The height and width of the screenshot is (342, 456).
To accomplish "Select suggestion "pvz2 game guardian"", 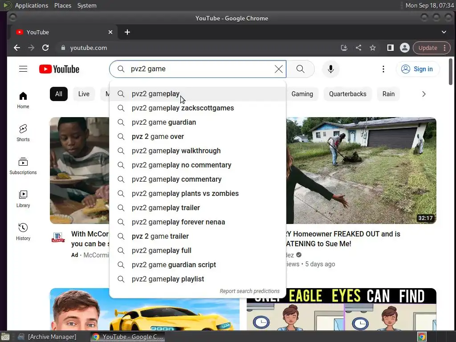I will coord(198,122).
